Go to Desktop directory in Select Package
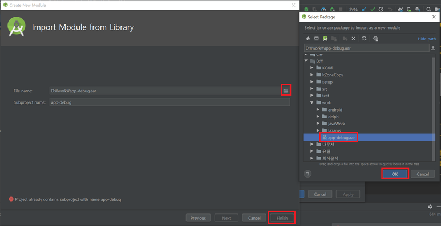The width and height of the screenshot is (441, 226). (317, 39)
